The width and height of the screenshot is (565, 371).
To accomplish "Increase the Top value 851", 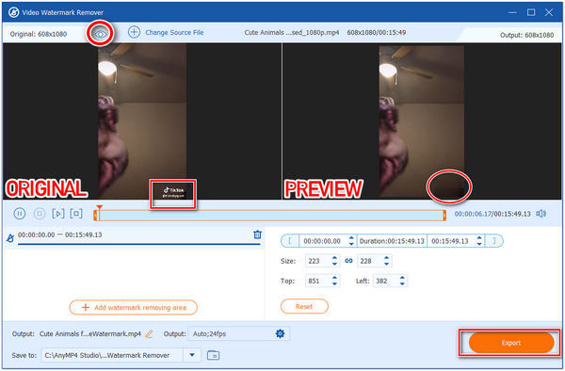I will click(334, 278).
